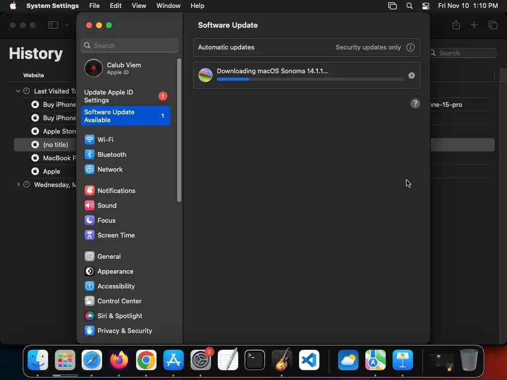Click the Stage Manager menu bar icon
This screenshot has height=380, width=507.
(392, 6)
